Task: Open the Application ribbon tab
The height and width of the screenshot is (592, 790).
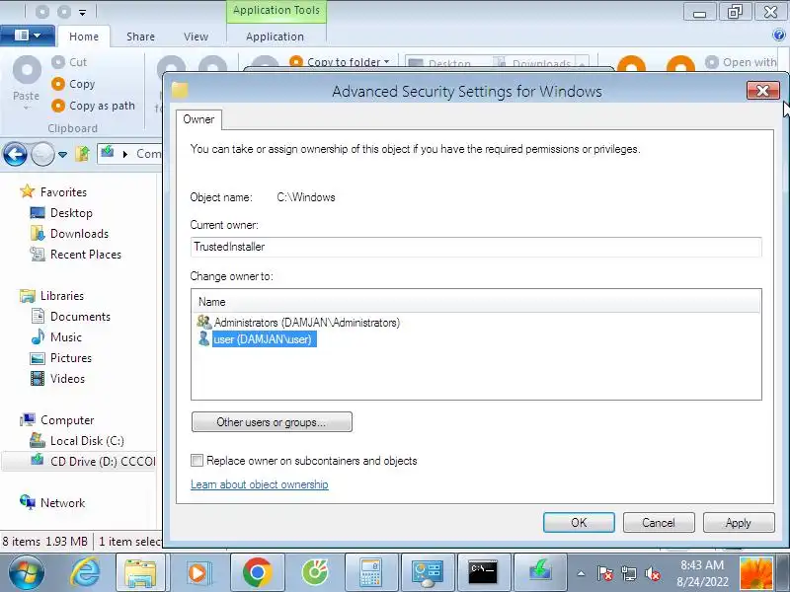Action: 276,37
